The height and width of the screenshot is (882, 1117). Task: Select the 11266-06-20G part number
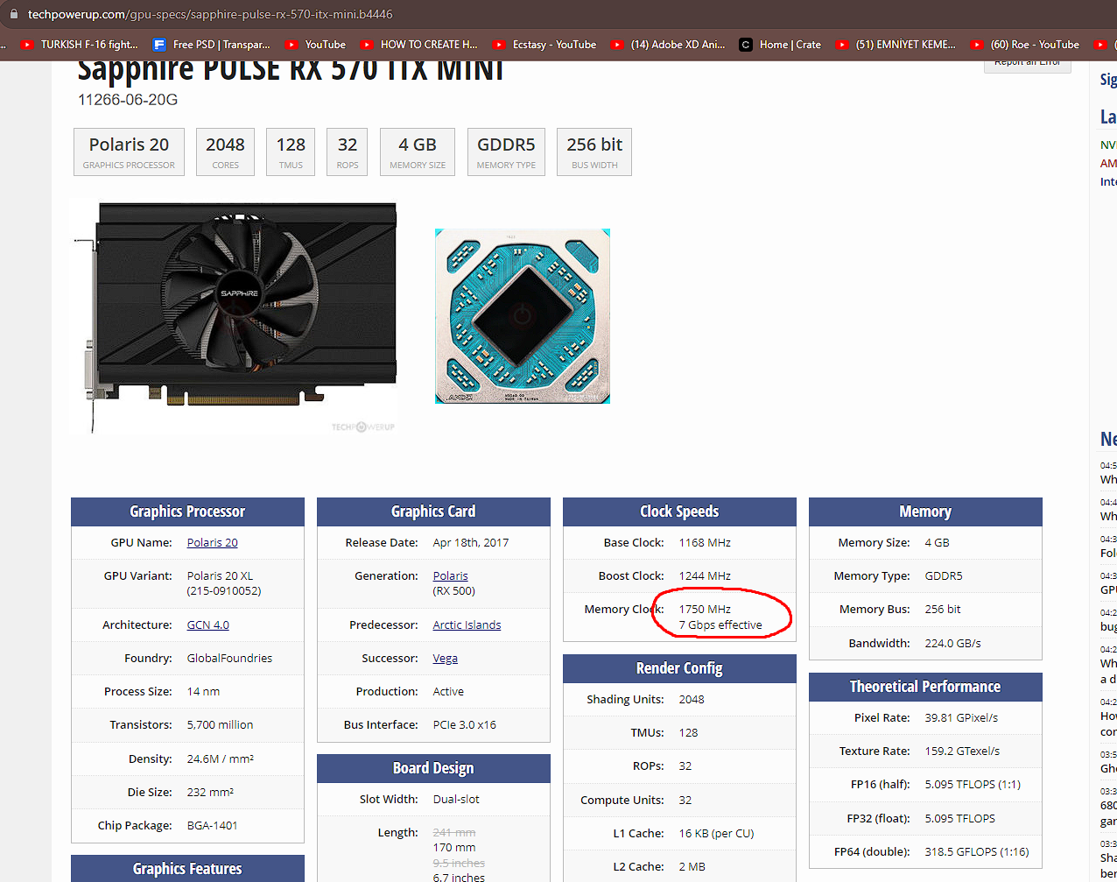point(128,100)
